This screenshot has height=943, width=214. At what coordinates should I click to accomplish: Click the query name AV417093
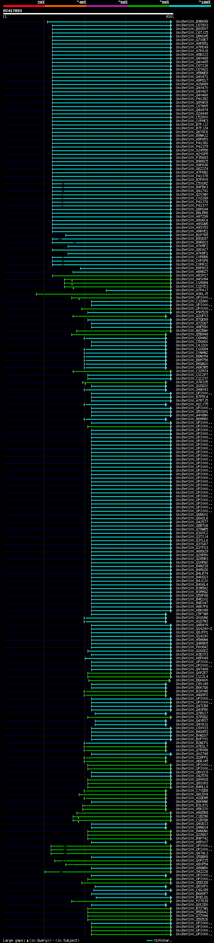12,11
